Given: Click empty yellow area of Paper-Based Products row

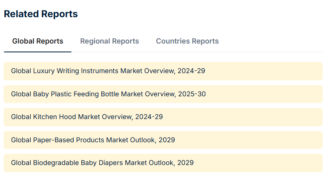Looking at the screenshot, I should [x=248, y=140].
